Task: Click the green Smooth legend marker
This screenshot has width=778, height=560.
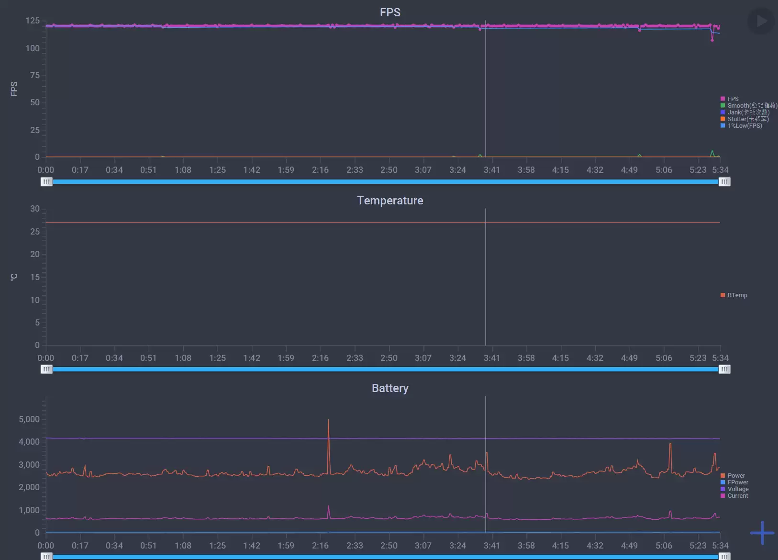Action: [722, 105]
